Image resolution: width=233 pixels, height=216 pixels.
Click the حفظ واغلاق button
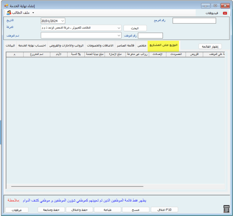tap(79, 210)
